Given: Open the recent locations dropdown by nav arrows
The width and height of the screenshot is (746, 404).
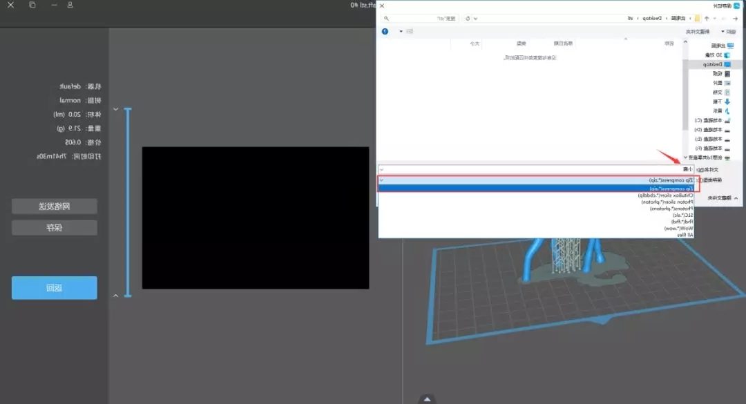Looking at the screenshot, I should [x=715, y=19].
